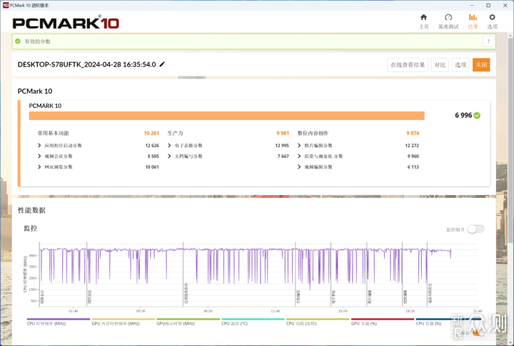The height and width of the screenshot is (346, 514).
Task: Click the overall score 6 996
Action: point(463,115)
